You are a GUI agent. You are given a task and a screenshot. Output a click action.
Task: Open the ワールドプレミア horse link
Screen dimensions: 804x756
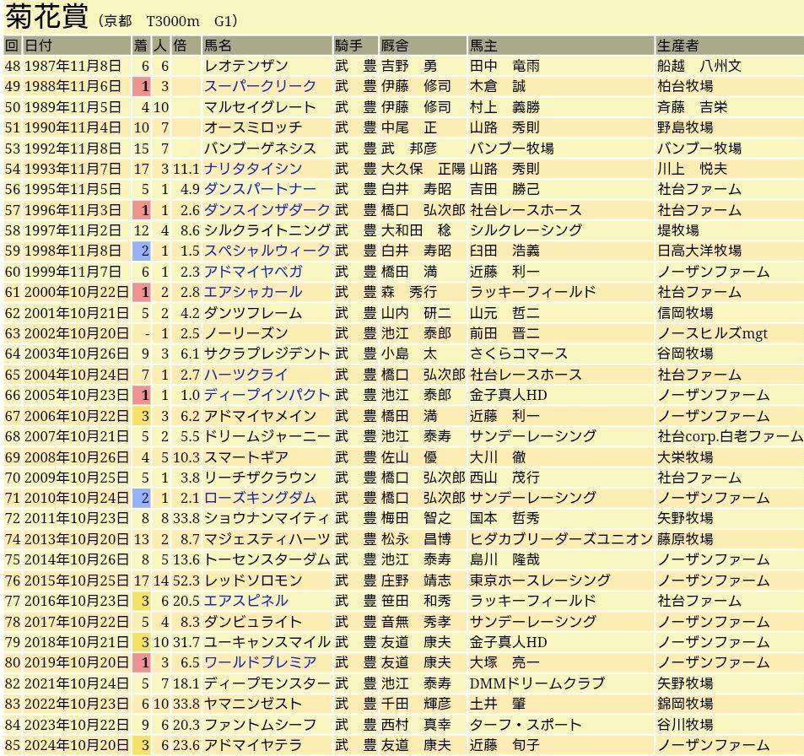click(260, 662)
